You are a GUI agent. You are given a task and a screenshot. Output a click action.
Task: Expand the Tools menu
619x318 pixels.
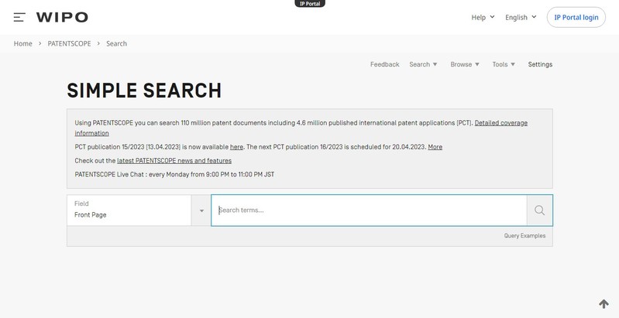504,64
